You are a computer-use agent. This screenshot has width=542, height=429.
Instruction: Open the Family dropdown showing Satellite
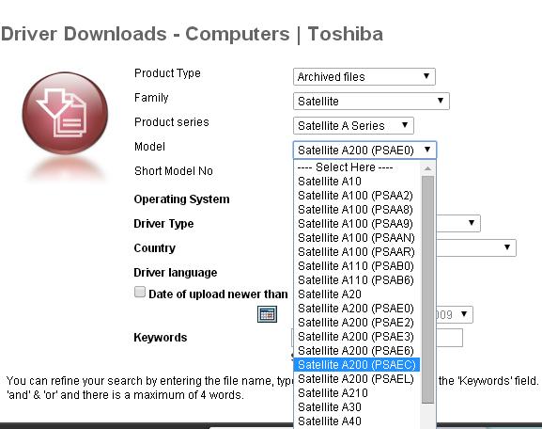[x=371, y=101]
